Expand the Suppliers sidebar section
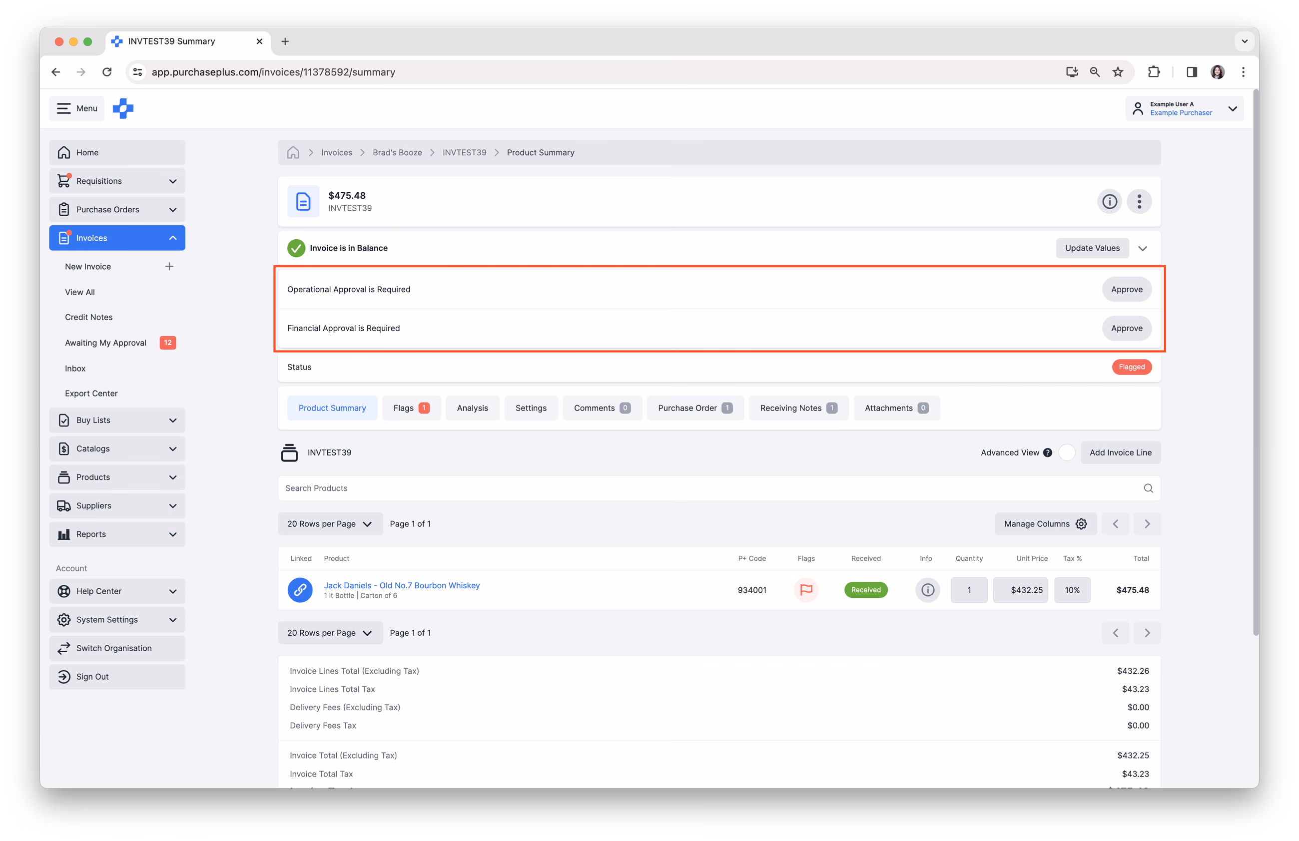 click(x=117, y=506)
